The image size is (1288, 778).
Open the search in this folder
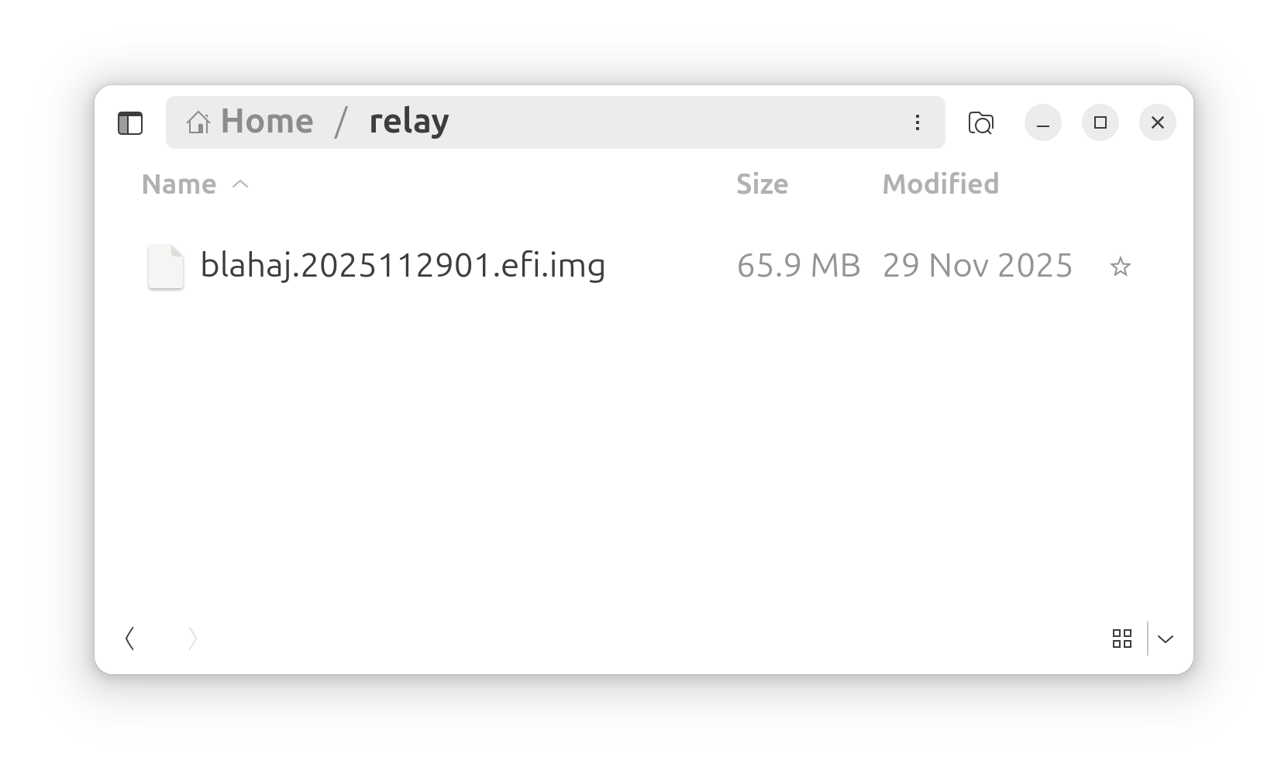pos(981,122)
